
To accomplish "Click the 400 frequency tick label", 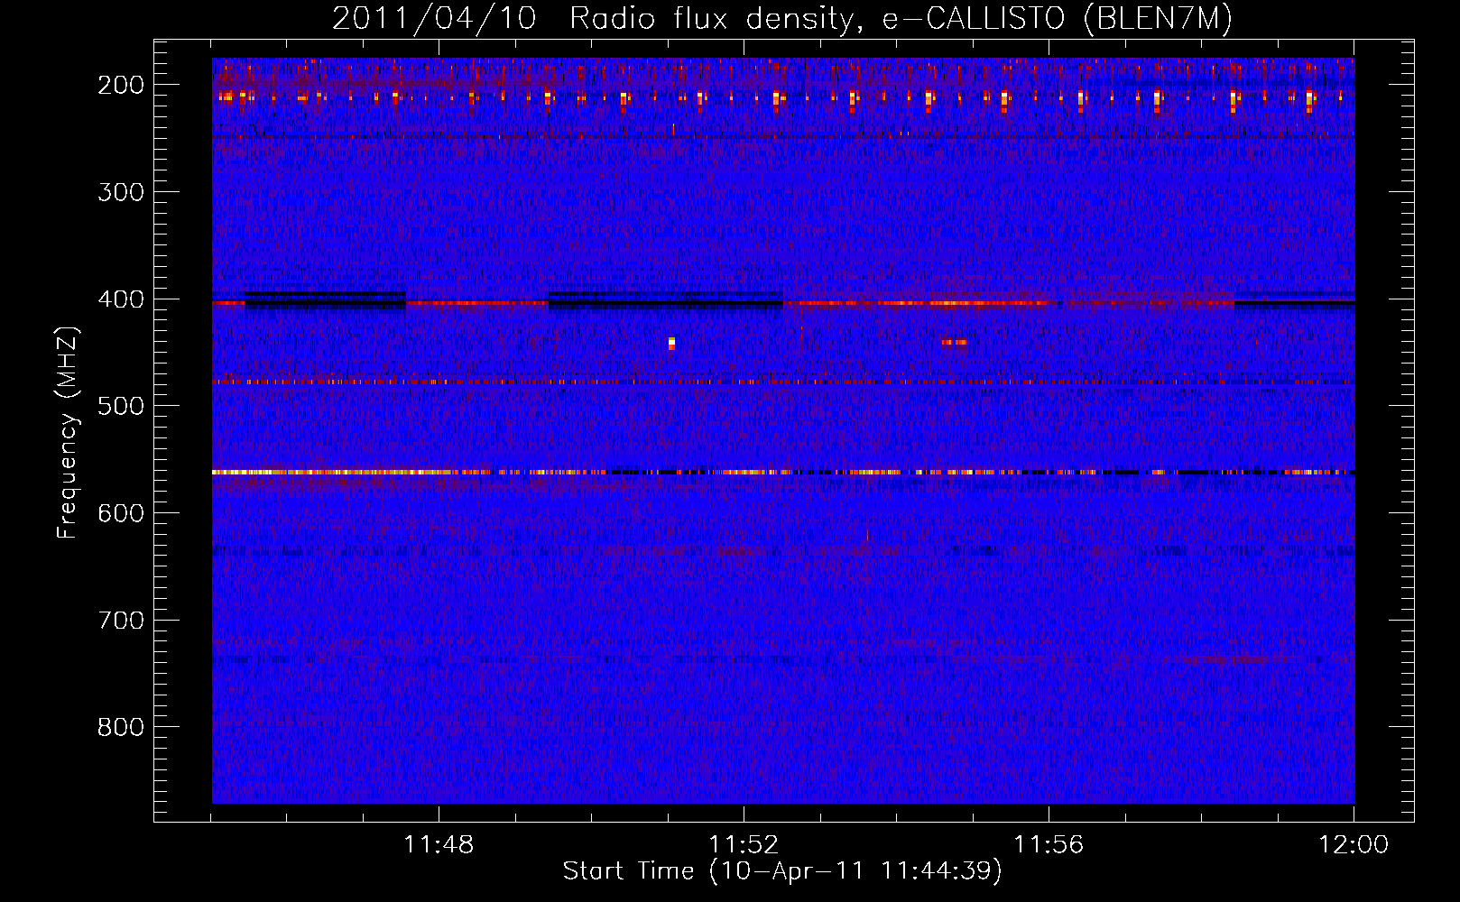I will coord(121,299).
